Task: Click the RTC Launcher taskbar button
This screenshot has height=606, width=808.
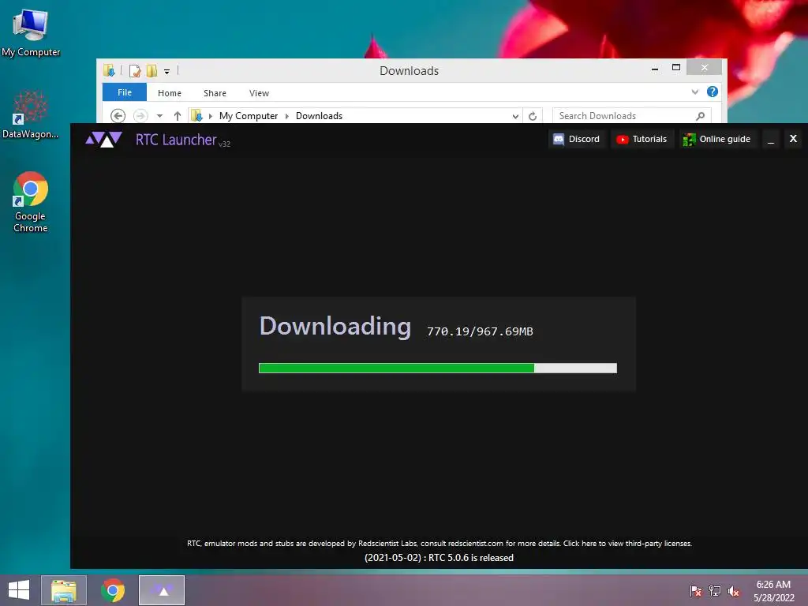Action: pyautogui.click(x=162, y=590)
